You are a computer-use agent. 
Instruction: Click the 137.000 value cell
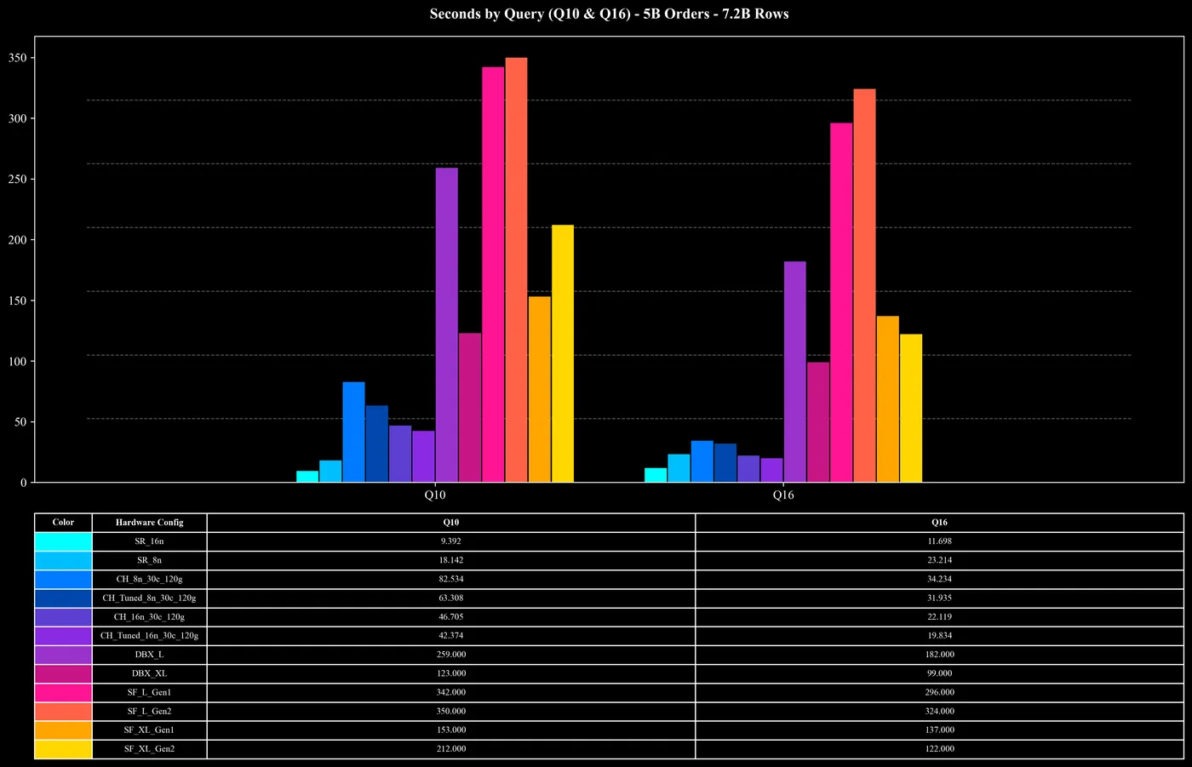940,730
